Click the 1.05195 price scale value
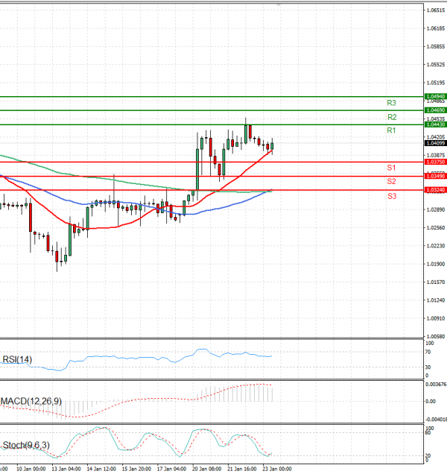The width and height of the screenshot is (447, 474). (436, 83)
